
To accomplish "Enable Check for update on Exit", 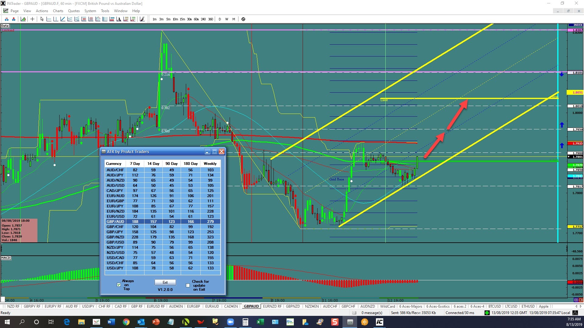I will pos(188,285).
